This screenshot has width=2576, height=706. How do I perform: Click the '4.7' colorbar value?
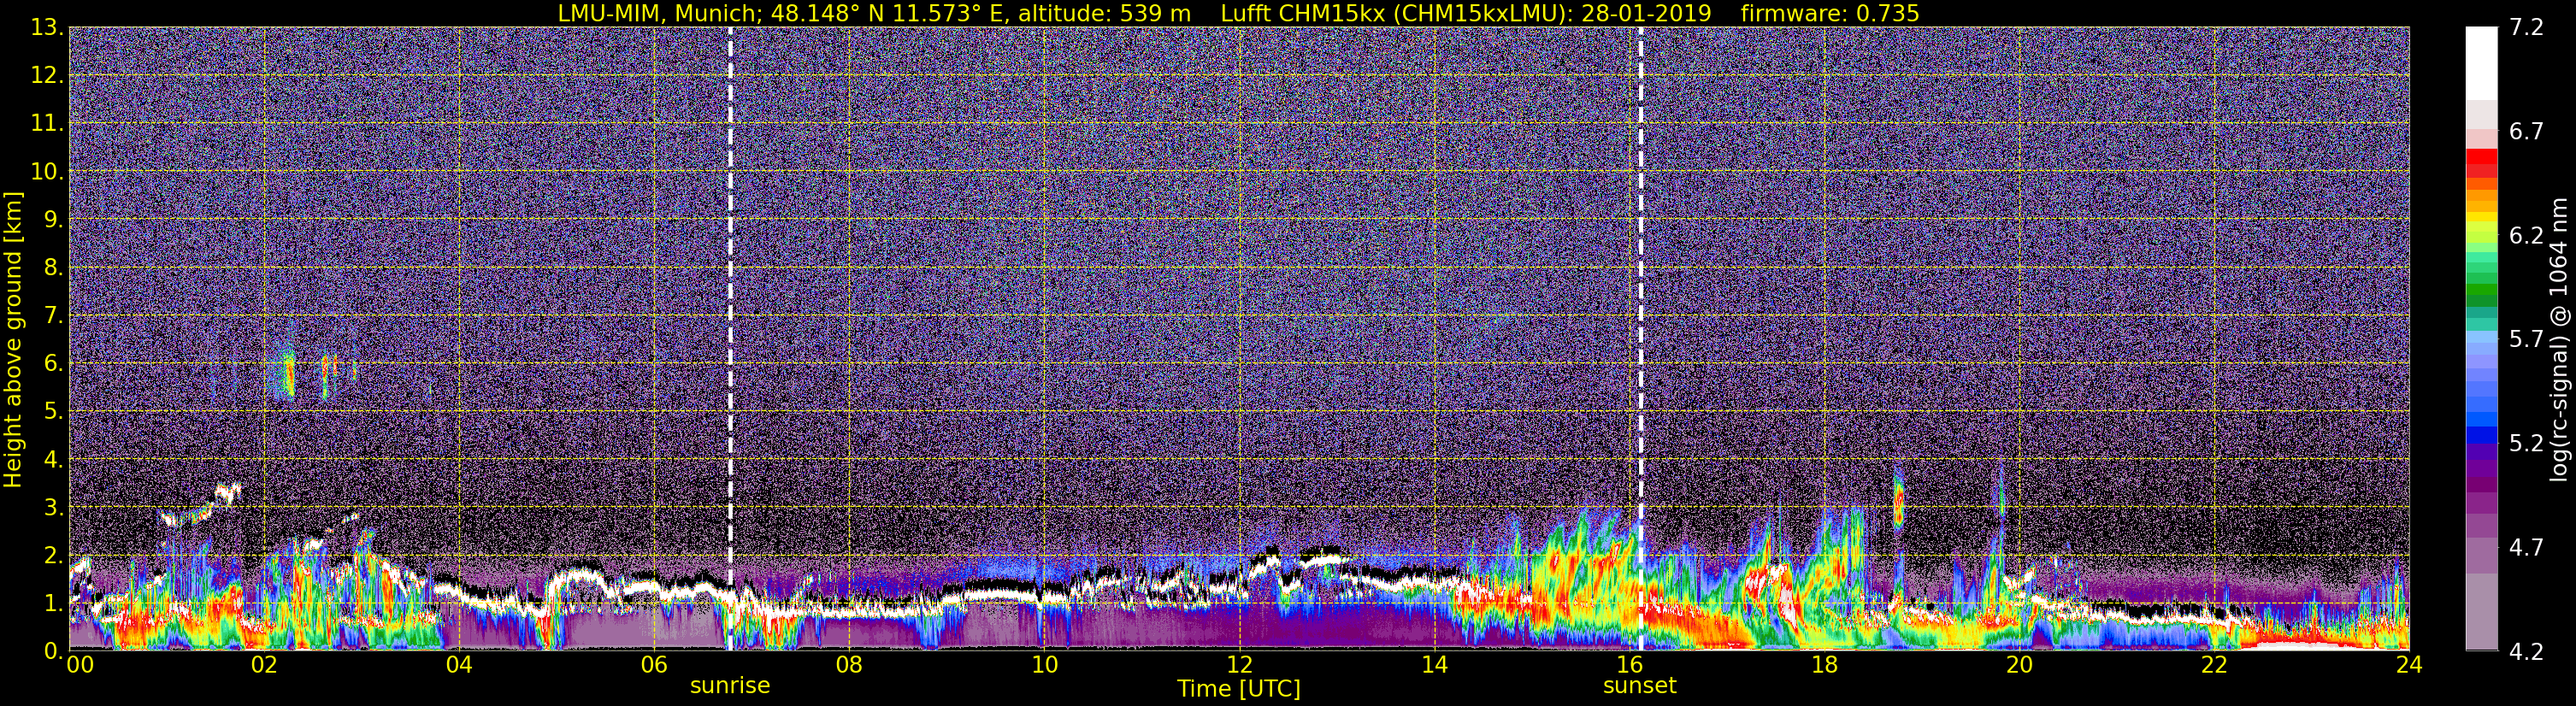[x=2526, y=547]
